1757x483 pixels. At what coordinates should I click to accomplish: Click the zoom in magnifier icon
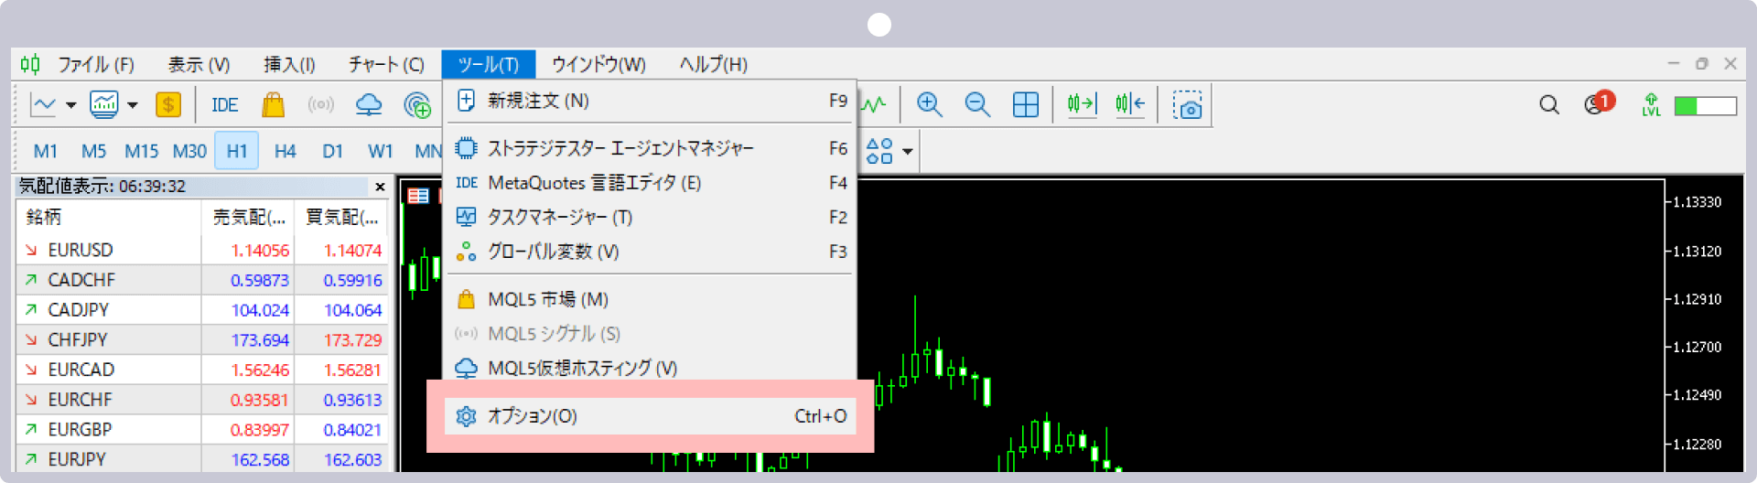coord(929,104)
